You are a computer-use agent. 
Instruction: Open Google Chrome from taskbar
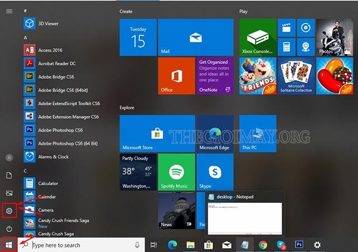point(263,245)
